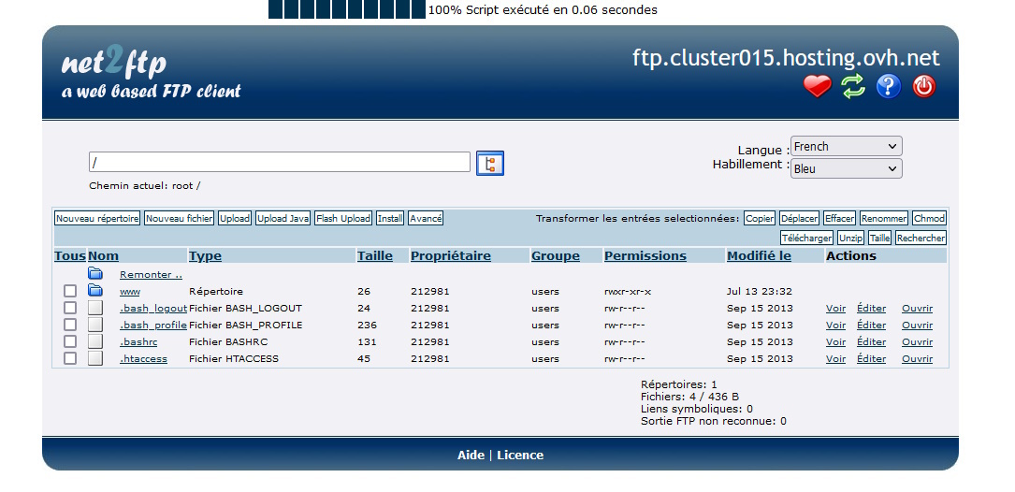Click the www folder icon
The height and width of the screenshot is (492, 1015).
(x=95, y=291)
